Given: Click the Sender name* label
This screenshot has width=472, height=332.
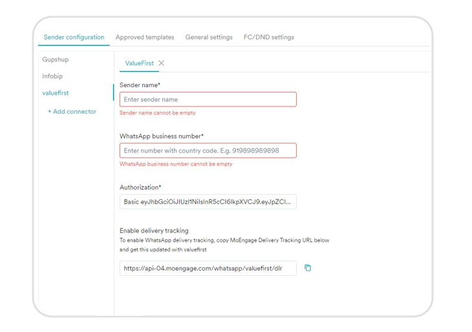Looking at the screenshot, I should (140, 85).
